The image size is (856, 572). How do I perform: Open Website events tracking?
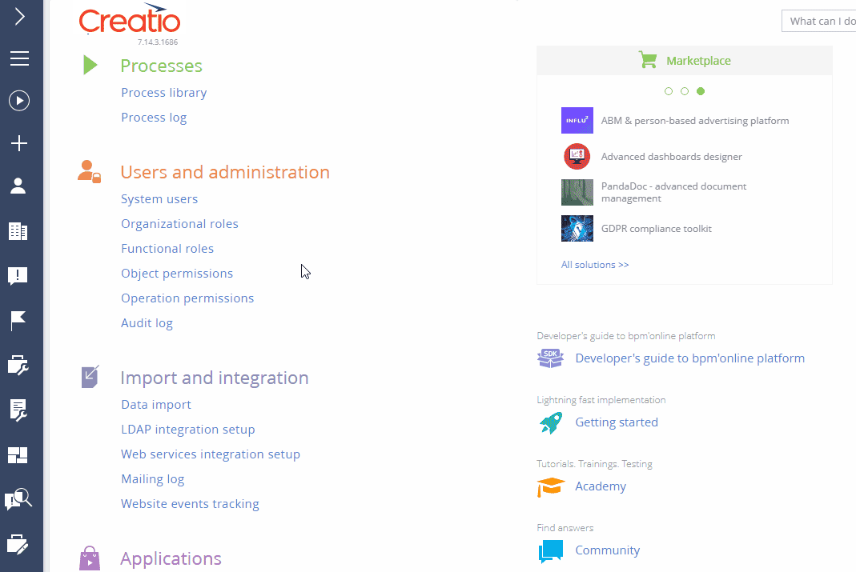[x=190, y=504]
